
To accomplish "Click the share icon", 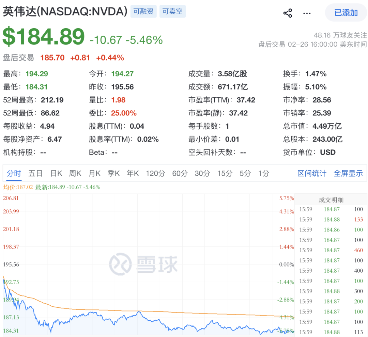I will pos(288,13).
